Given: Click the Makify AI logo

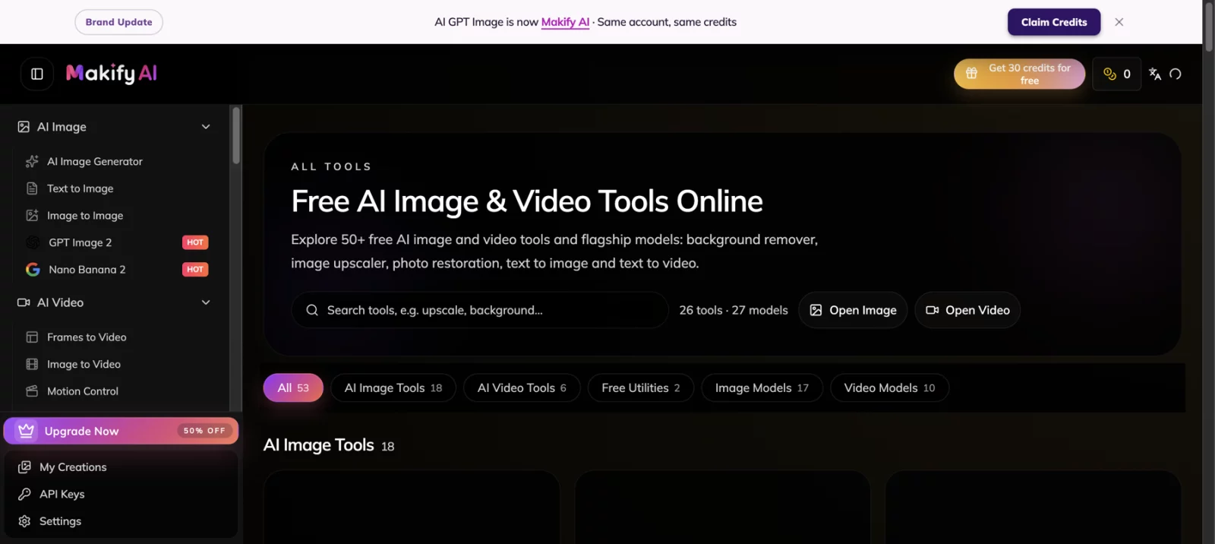Looking at the screenshot, I should (112, 73).
